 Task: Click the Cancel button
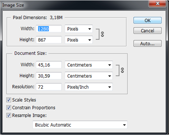[147, 31]
